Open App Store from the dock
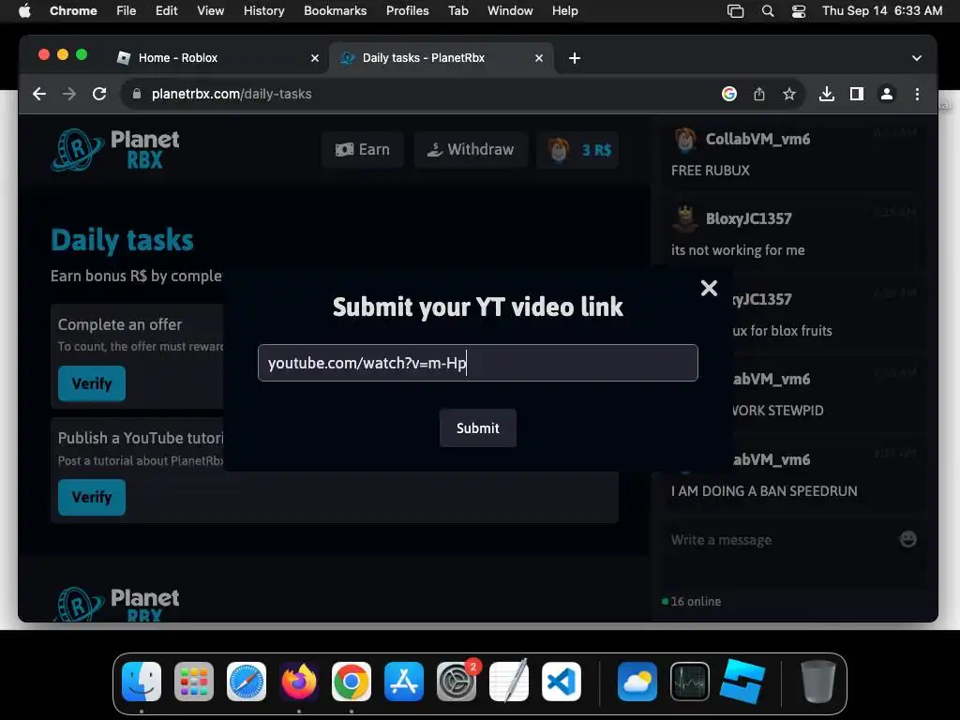Viewport: 960px width, 720px height. 404,682
